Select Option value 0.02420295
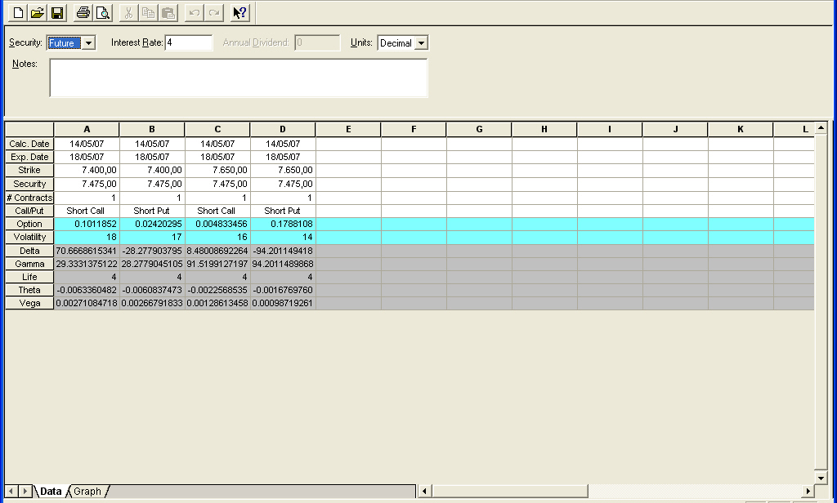The width and height of the screenshot is (837, 503). (152, 224)
